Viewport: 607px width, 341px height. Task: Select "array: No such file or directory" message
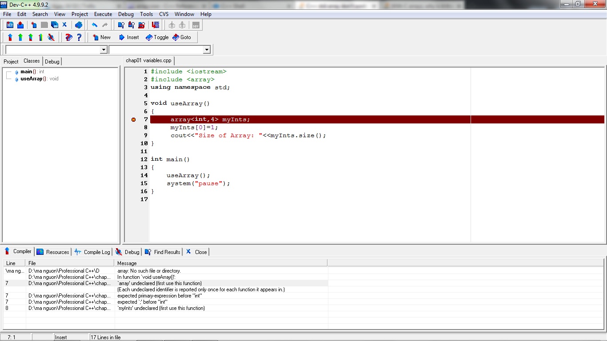[x=149, y=271]
